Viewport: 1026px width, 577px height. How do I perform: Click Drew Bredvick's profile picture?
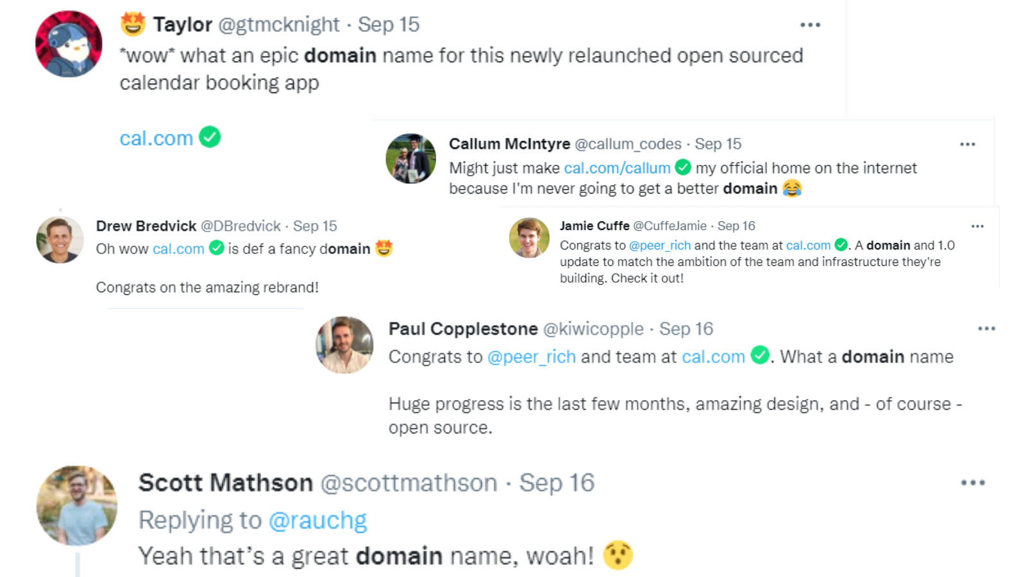(60, 240)
